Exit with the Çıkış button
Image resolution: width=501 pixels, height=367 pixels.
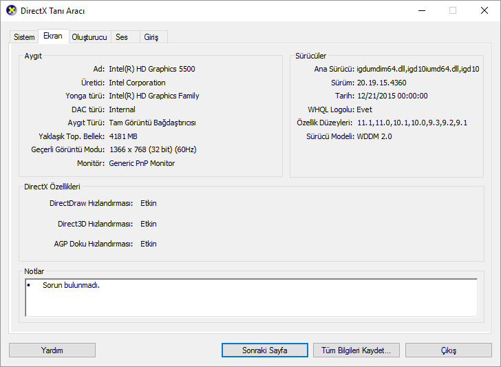(449, 350)
